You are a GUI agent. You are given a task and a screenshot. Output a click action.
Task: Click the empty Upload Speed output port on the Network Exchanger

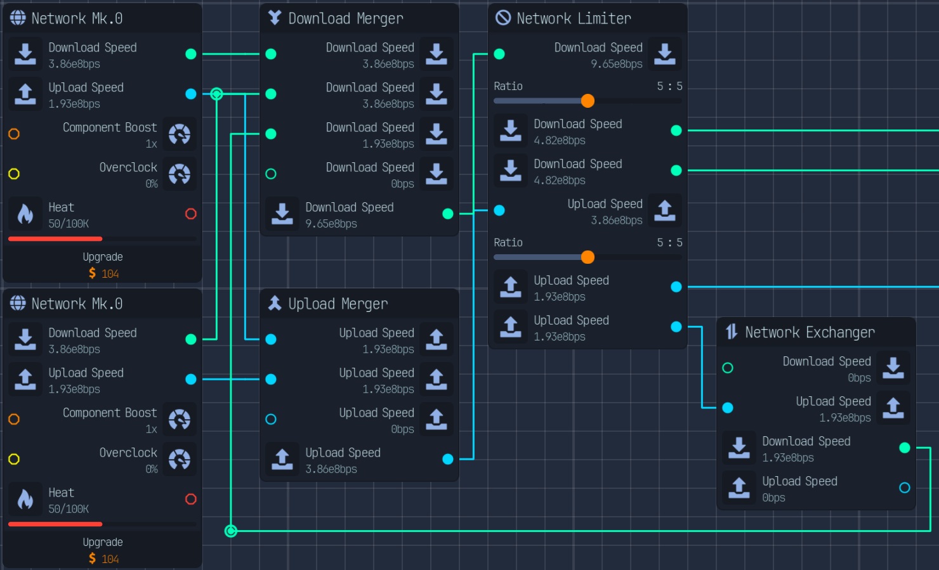coord(905,488)
